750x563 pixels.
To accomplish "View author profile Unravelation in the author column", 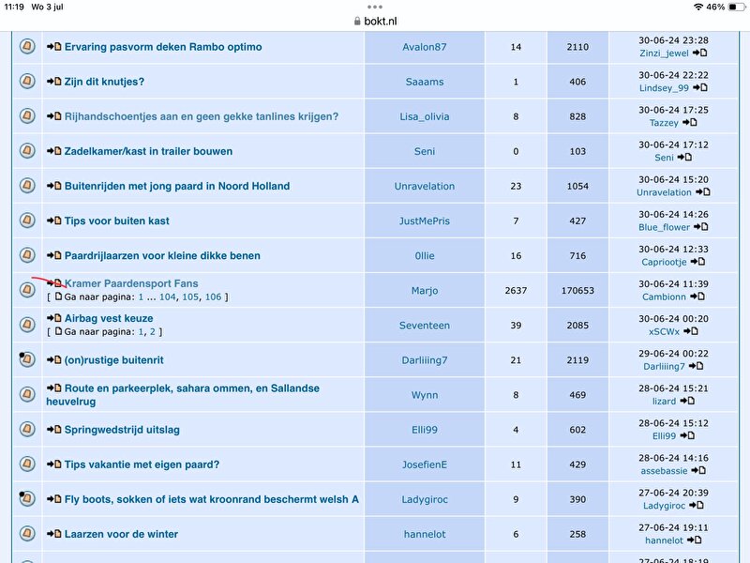I will (x=424, y=186).
